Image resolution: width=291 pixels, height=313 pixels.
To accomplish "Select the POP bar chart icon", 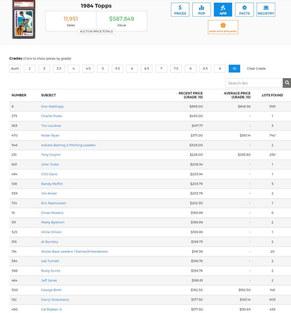I will [x=202, y=8].
